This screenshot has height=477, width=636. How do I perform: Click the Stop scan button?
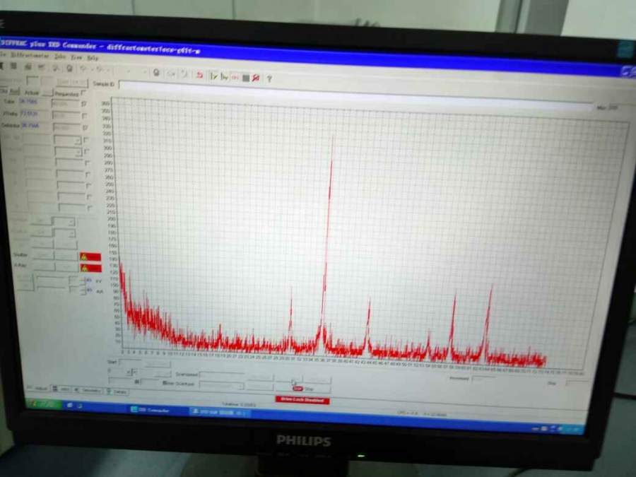pos(303,389)
